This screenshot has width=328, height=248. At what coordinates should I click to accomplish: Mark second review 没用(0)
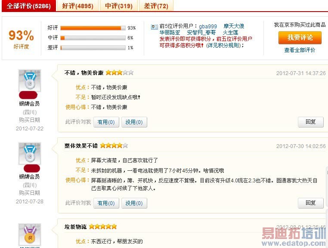134,203
